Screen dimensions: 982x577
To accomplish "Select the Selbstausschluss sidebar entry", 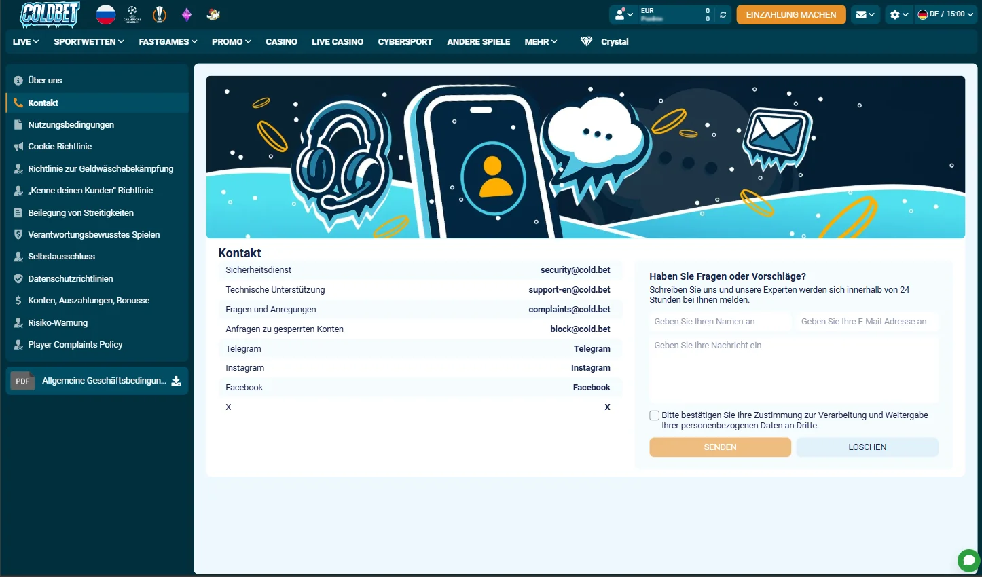I will point(60,256).
